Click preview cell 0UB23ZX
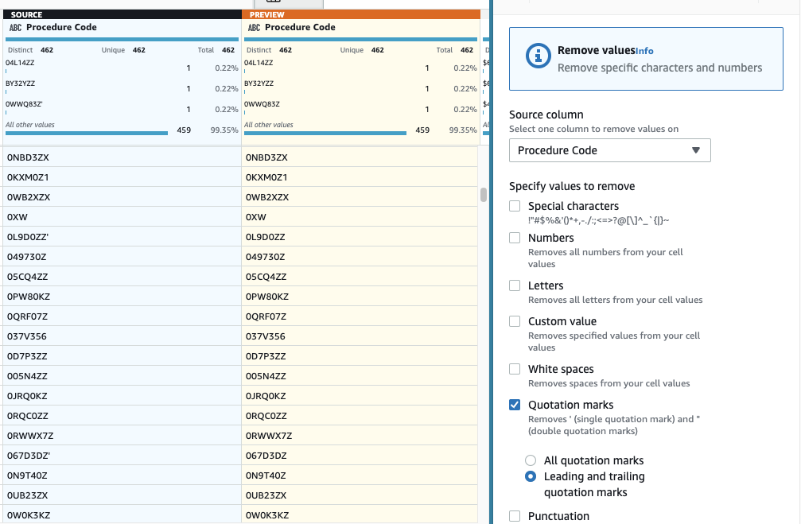Viewport: 801px width, 524px height. 360,496
